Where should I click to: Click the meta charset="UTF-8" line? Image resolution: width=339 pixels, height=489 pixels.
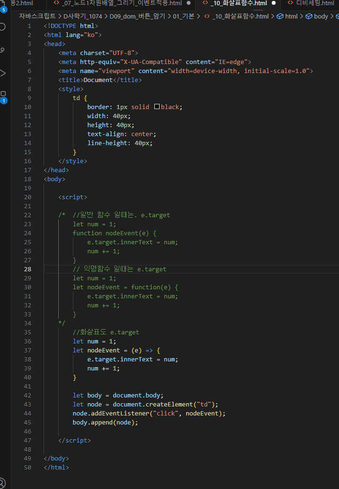[x=98, y=53]
